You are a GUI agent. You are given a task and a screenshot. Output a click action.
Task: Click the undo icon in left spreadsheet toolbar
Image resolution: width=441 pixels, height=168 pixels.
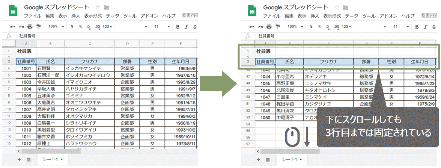(13, 27)
